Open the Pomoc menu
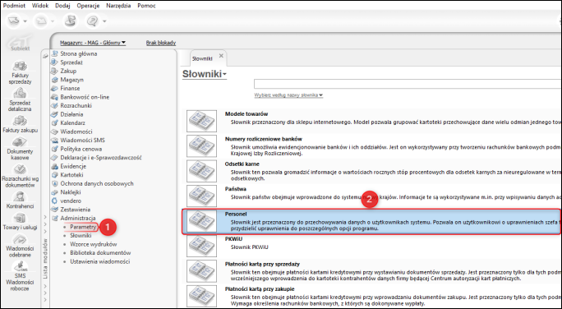Viewport: 562px width, 309px height. point(146,6)
